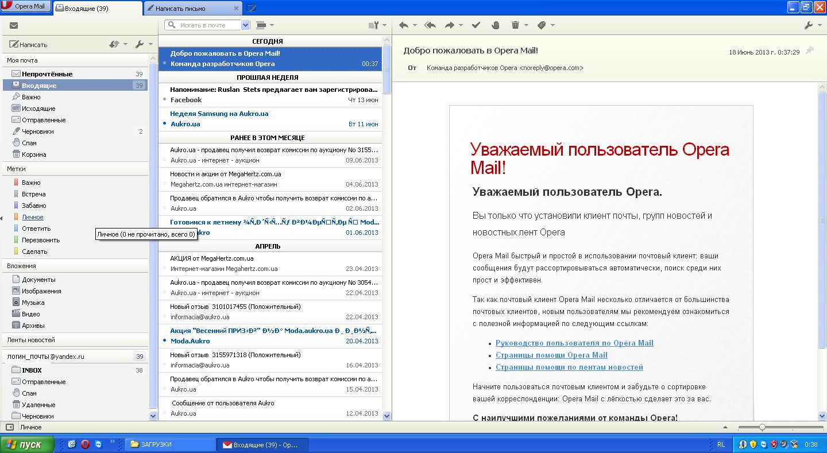Click Opera icon in quick launch

[x=85, y=444]
